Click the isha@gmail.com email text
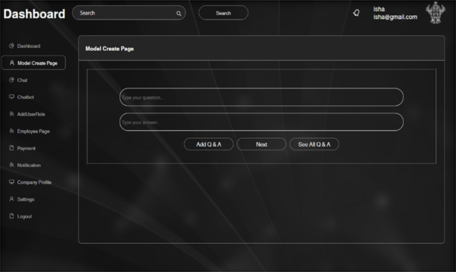 [x=395, y=16]
